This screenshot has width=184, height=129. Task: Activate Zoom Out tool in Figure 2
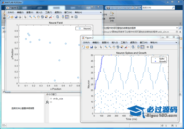point(110,47)
